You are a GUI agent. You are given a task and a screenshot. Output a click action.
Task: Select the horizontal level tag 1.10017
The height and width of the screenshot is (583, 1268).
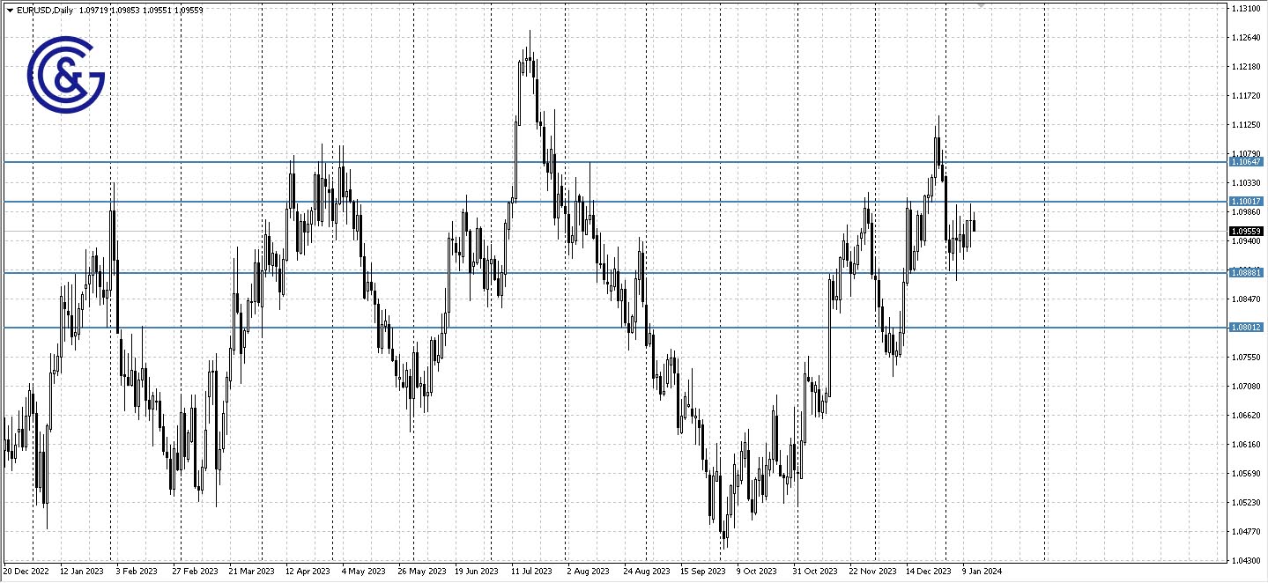[x=1249, y=202]
